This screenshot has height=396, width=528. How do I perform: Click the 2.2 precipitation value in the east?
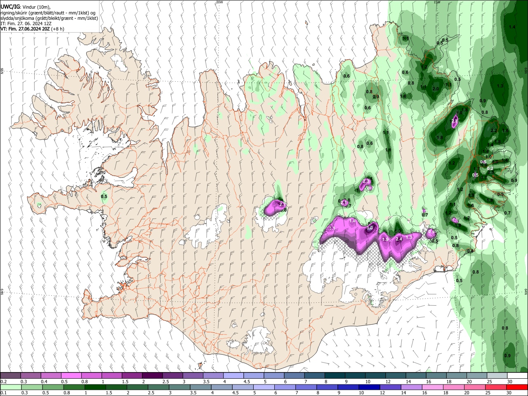pyautogui.click(x=494, y=130)
